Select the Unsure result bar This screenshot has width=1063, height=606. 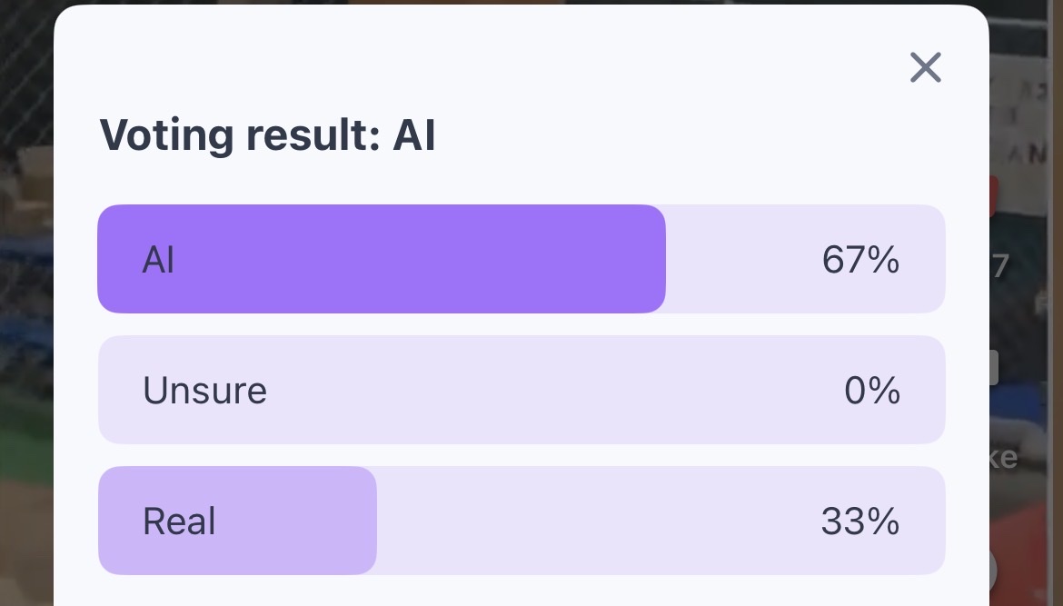tap(521, 390)
